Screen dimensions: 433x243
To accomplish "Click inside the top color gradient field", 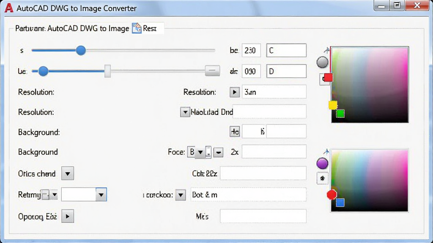I will tap(370, 85).
